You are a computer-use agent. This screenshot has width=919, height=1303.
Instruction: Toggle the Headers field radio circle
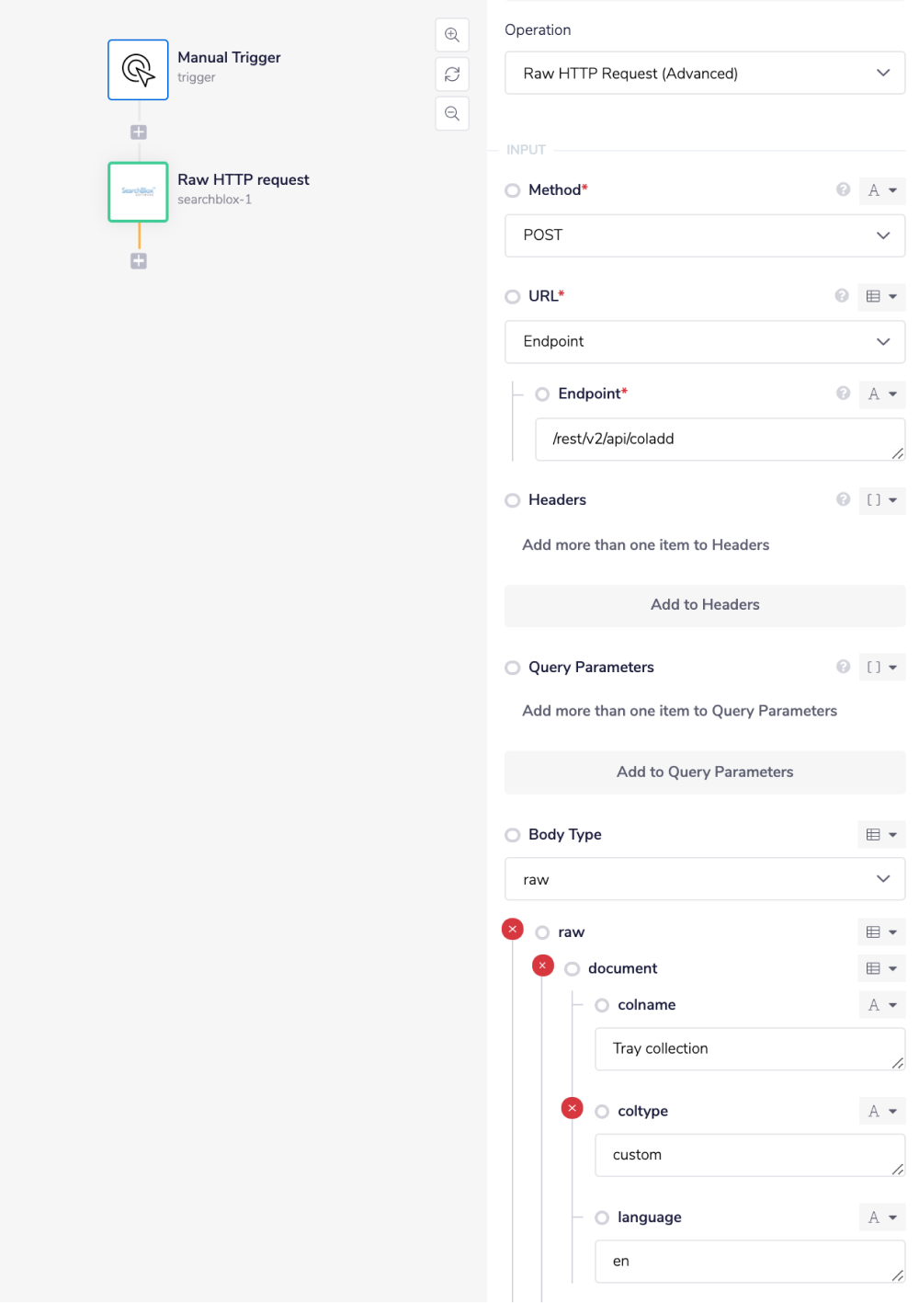(513, 500)
